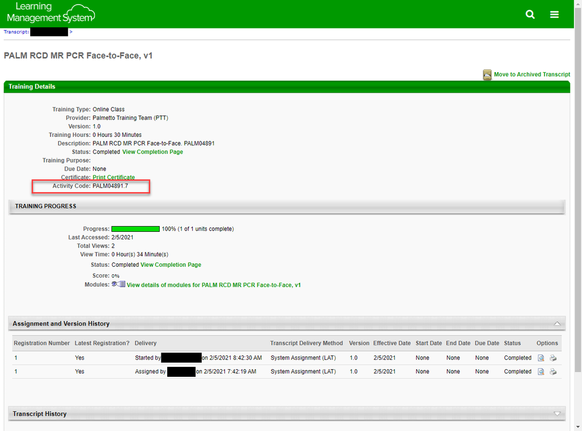The height and width of the screenshot is (431, 582).
Task: Click the Training Hours value 0 Hours 30 Minutes
Action: tap(117, 135)
